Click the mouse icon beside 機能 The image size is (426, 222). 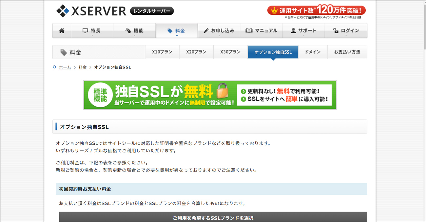(x=128, y=31)
